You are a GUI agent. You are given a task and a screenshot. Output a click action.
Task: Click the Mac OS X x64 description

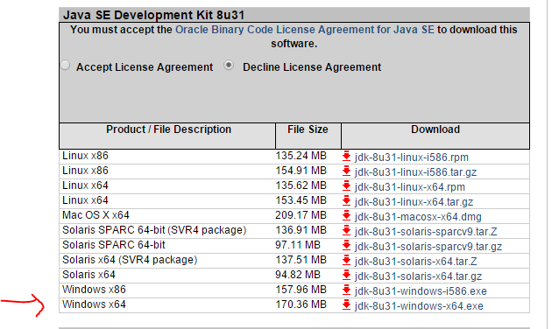[96, 215]
